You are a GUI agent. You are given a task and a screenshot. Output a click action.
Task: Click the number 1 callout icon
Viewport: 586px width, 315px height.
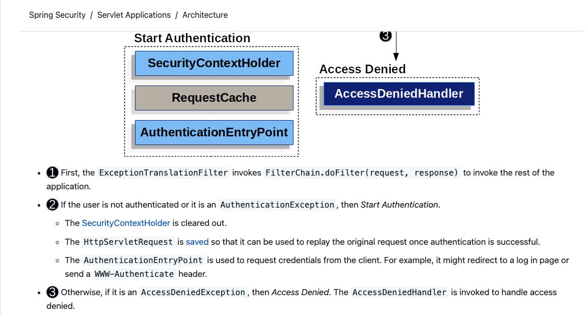tap(52, 173)
